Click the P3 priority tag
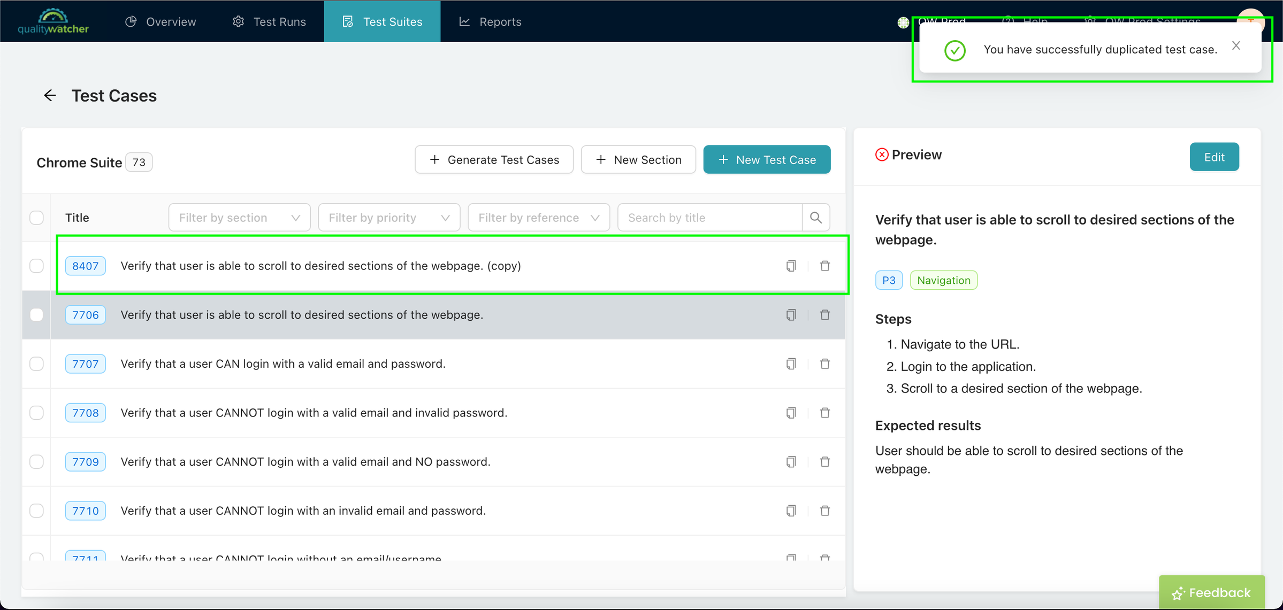The image size is (1283, 610). [889, 280]
